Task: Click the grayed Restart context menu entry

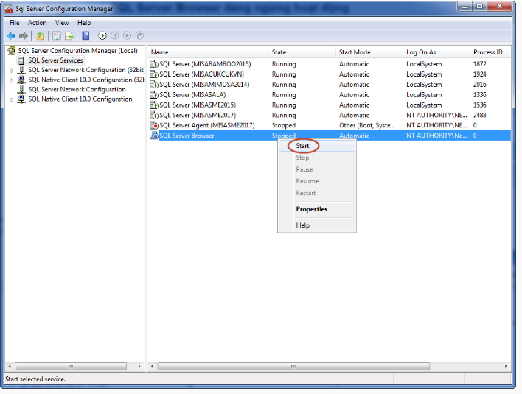Action: coord(316,193)
